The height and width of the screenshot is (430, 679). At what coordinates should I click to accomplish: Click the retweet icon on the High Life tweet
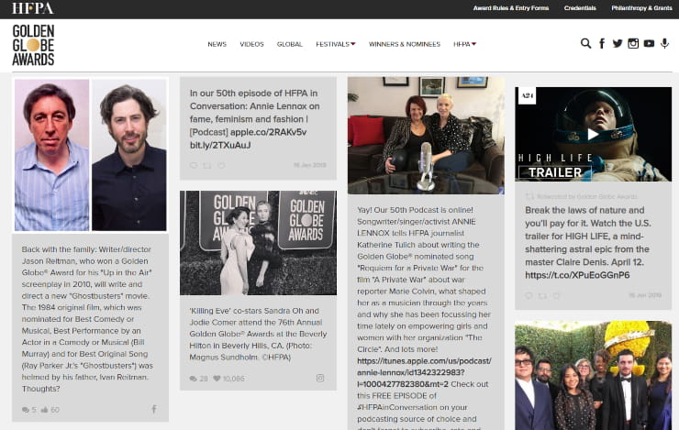pos(542,296)
